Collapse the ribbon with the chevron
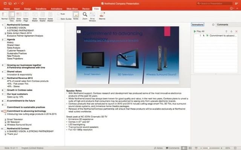 238,8
